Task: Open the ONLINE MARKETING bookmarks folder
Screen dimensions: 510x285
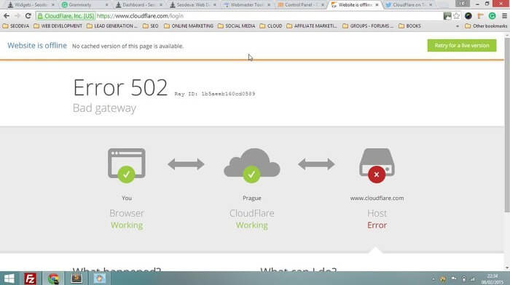Action: point(189,26)
